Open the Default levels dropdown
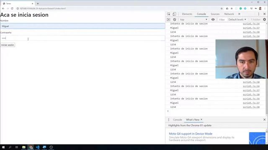The height and width of the screenshot is (150, 268). coord(237,20)
